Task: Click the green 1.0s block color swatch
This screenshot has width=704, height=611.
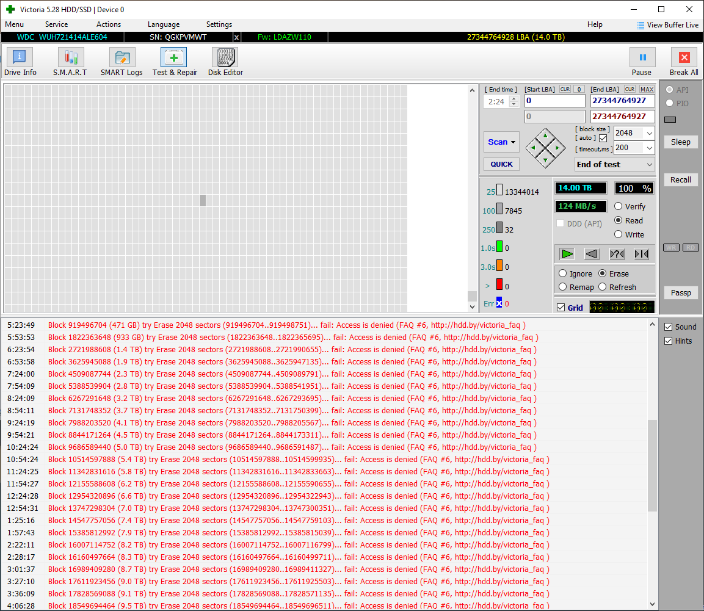Action: 499,247
